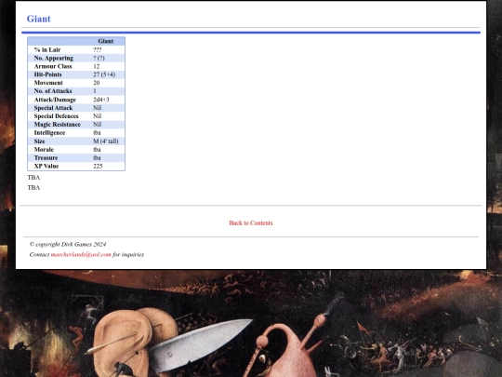Click the ??? value for % in Lair

tap(98, 49)
